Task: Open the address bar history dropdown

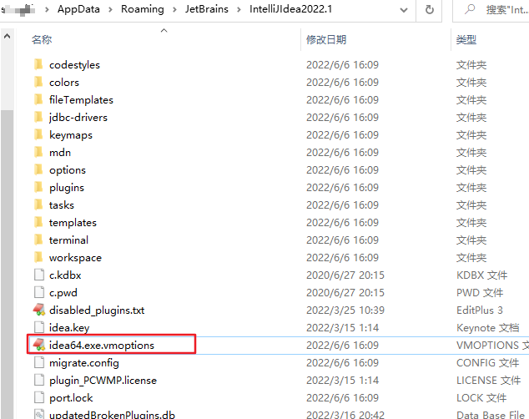Action: click(x=404, y=10)
